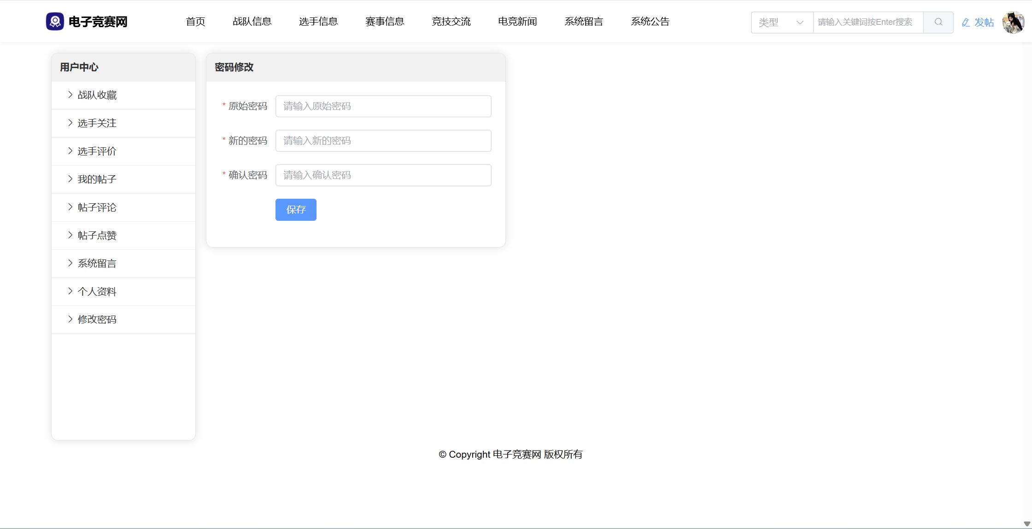Focus the 原始密码 input field
1032x529 pixels.
(383, 106)
